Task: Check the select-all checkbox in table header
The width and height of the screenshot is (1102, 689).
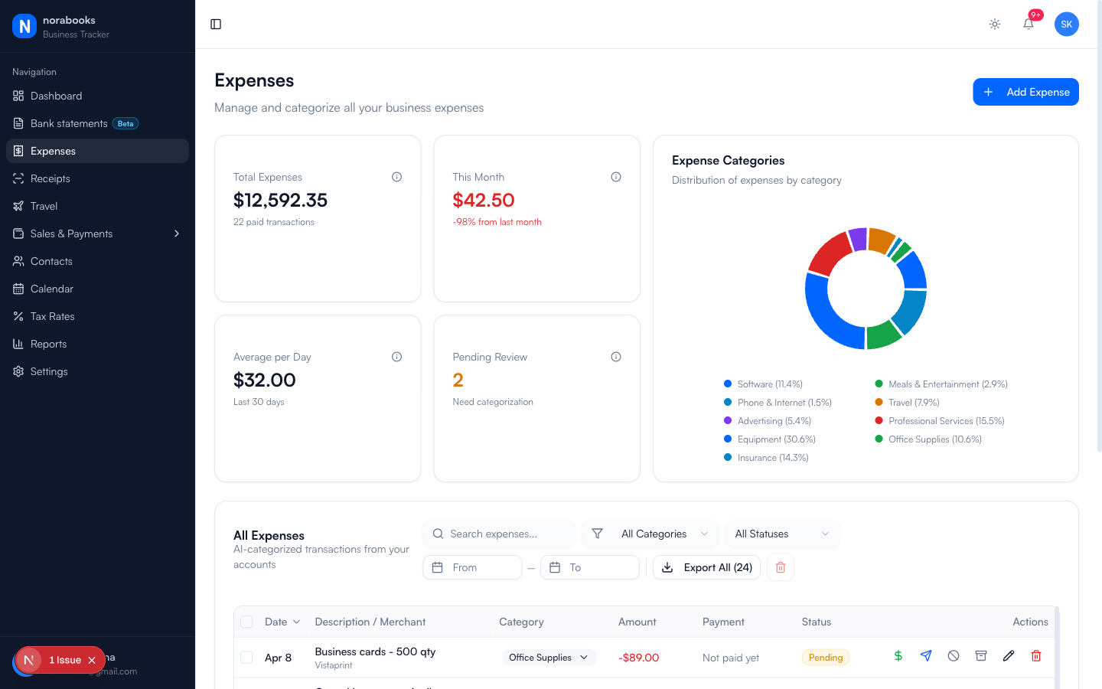Action: [x=246, y=622]
